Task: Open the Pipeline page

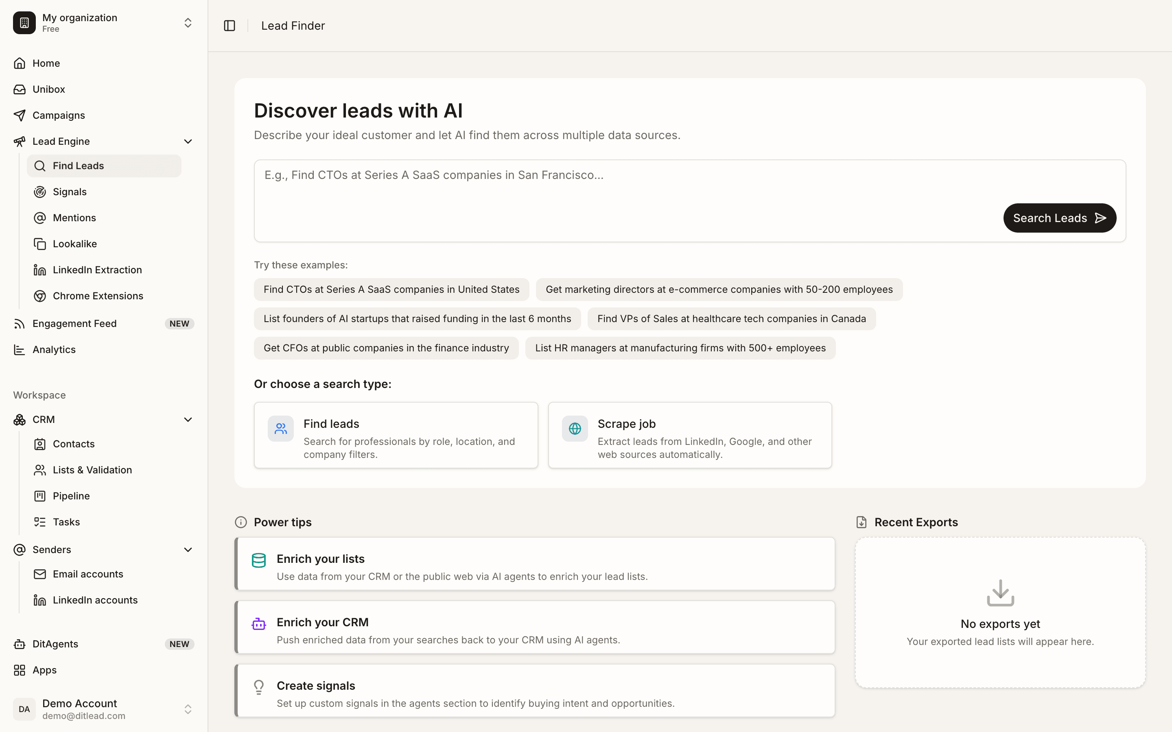Action: [104, 496]
